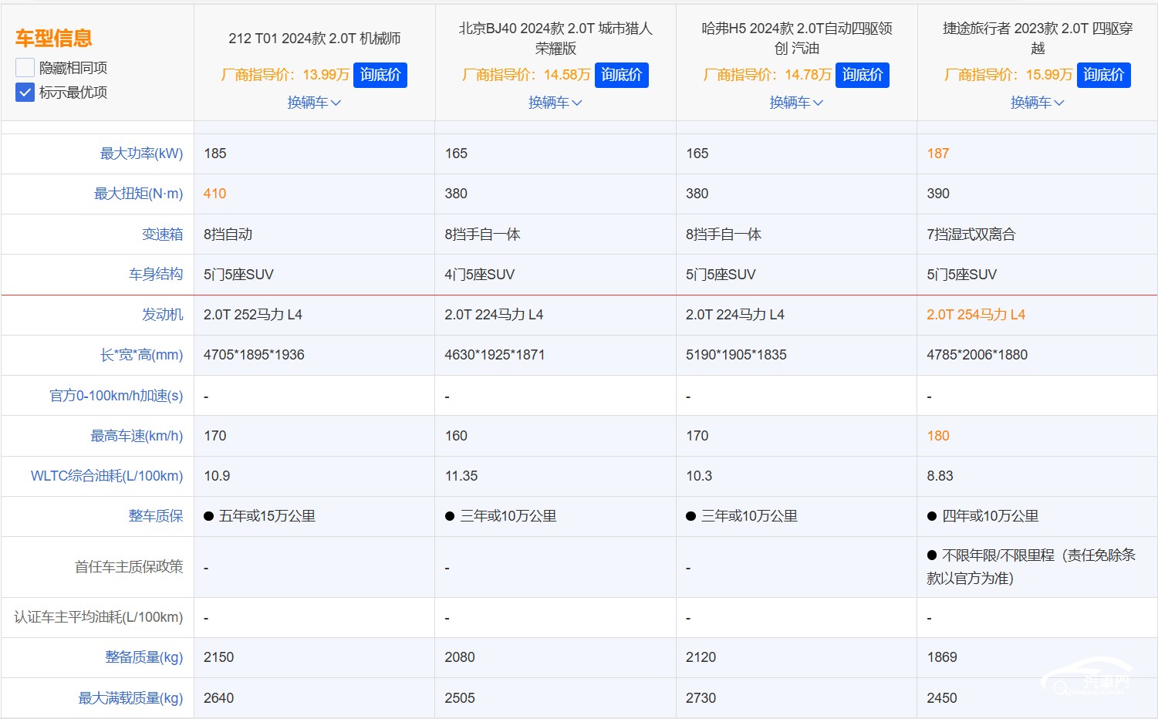Check the 隐藏相同项 checkbox

(x=25, y=68)
